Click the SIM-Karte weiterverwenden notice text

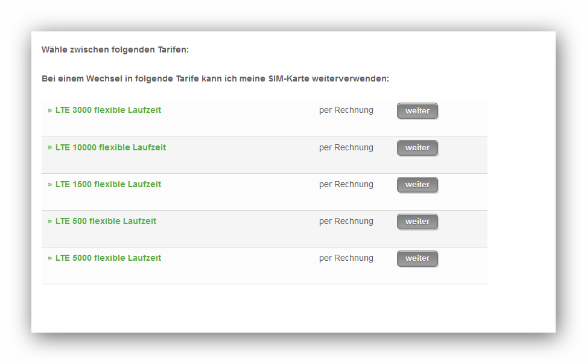click(x=215, y=79)
